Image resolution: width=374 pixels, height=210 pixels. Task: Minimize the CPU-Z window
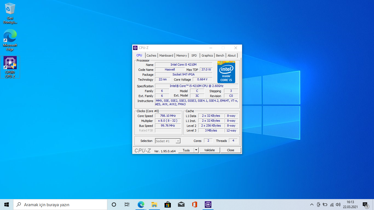click(x=210, y=48)
